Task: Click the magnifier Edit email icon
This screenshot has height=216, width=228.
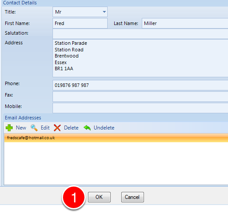Action: [x=34, y=128]
